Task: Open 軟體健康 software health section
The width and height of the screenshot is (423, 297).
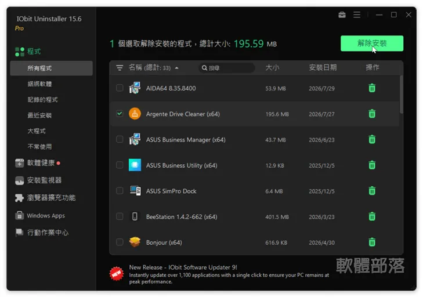Action: [41, 162]
